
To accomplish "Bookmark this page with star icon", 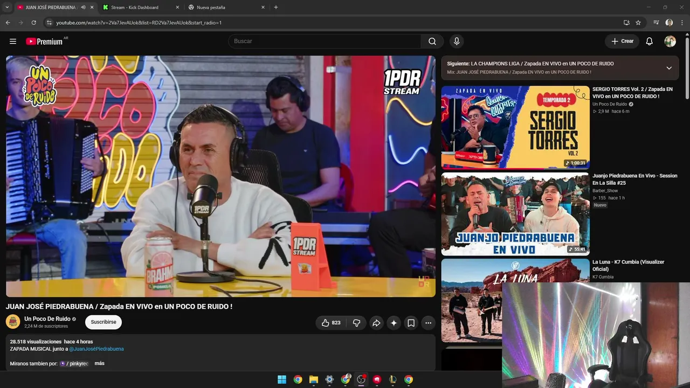I will pos(638,23).
